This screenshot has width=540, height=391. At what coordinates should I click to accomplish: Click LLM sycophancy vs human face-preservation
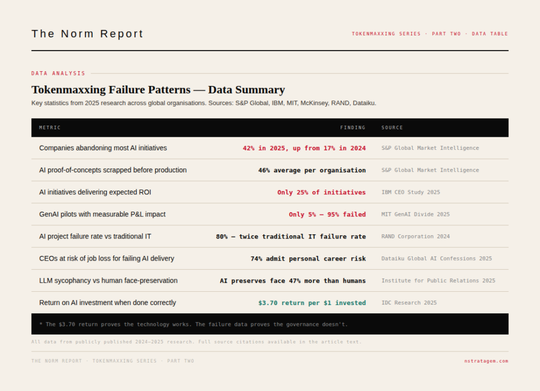tap(109, 280)
